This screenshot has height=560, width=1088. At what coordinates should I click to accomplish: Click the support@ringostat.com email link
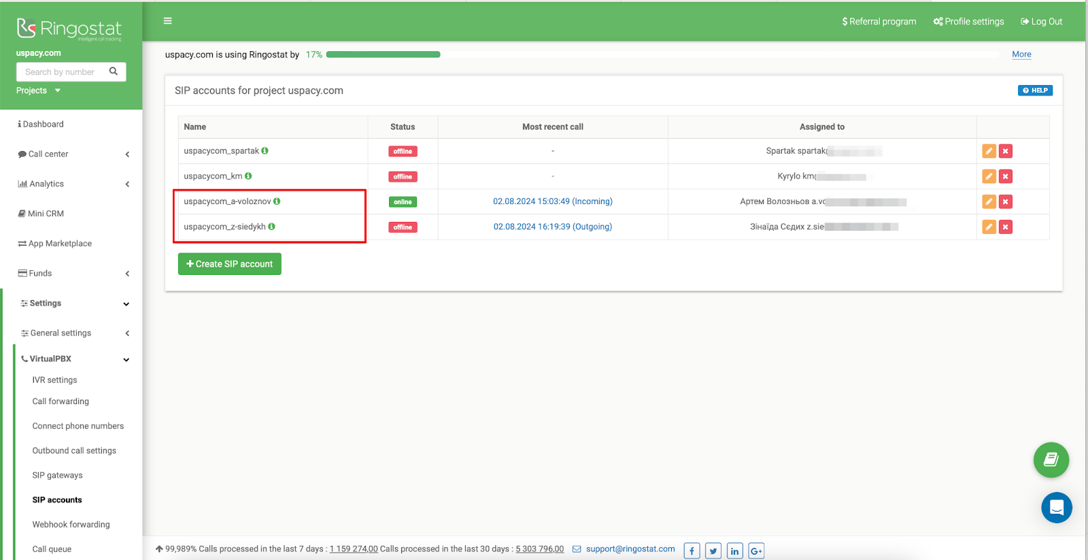pyautogui.click(x=630, y=549)
